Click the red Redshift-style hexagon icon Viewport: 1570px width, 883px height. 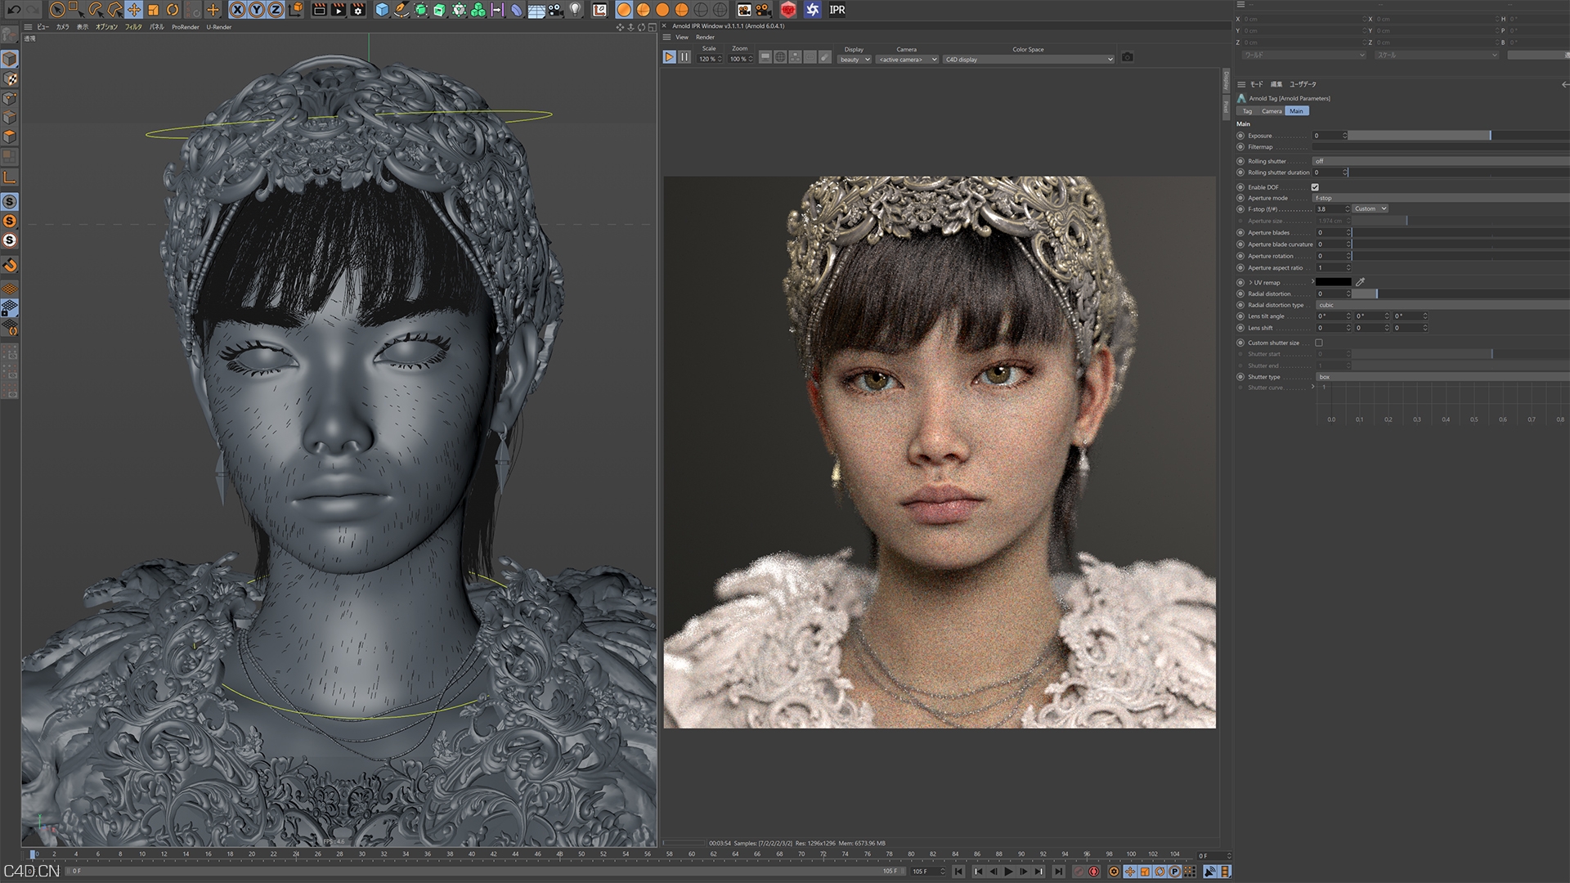point(788,10)
